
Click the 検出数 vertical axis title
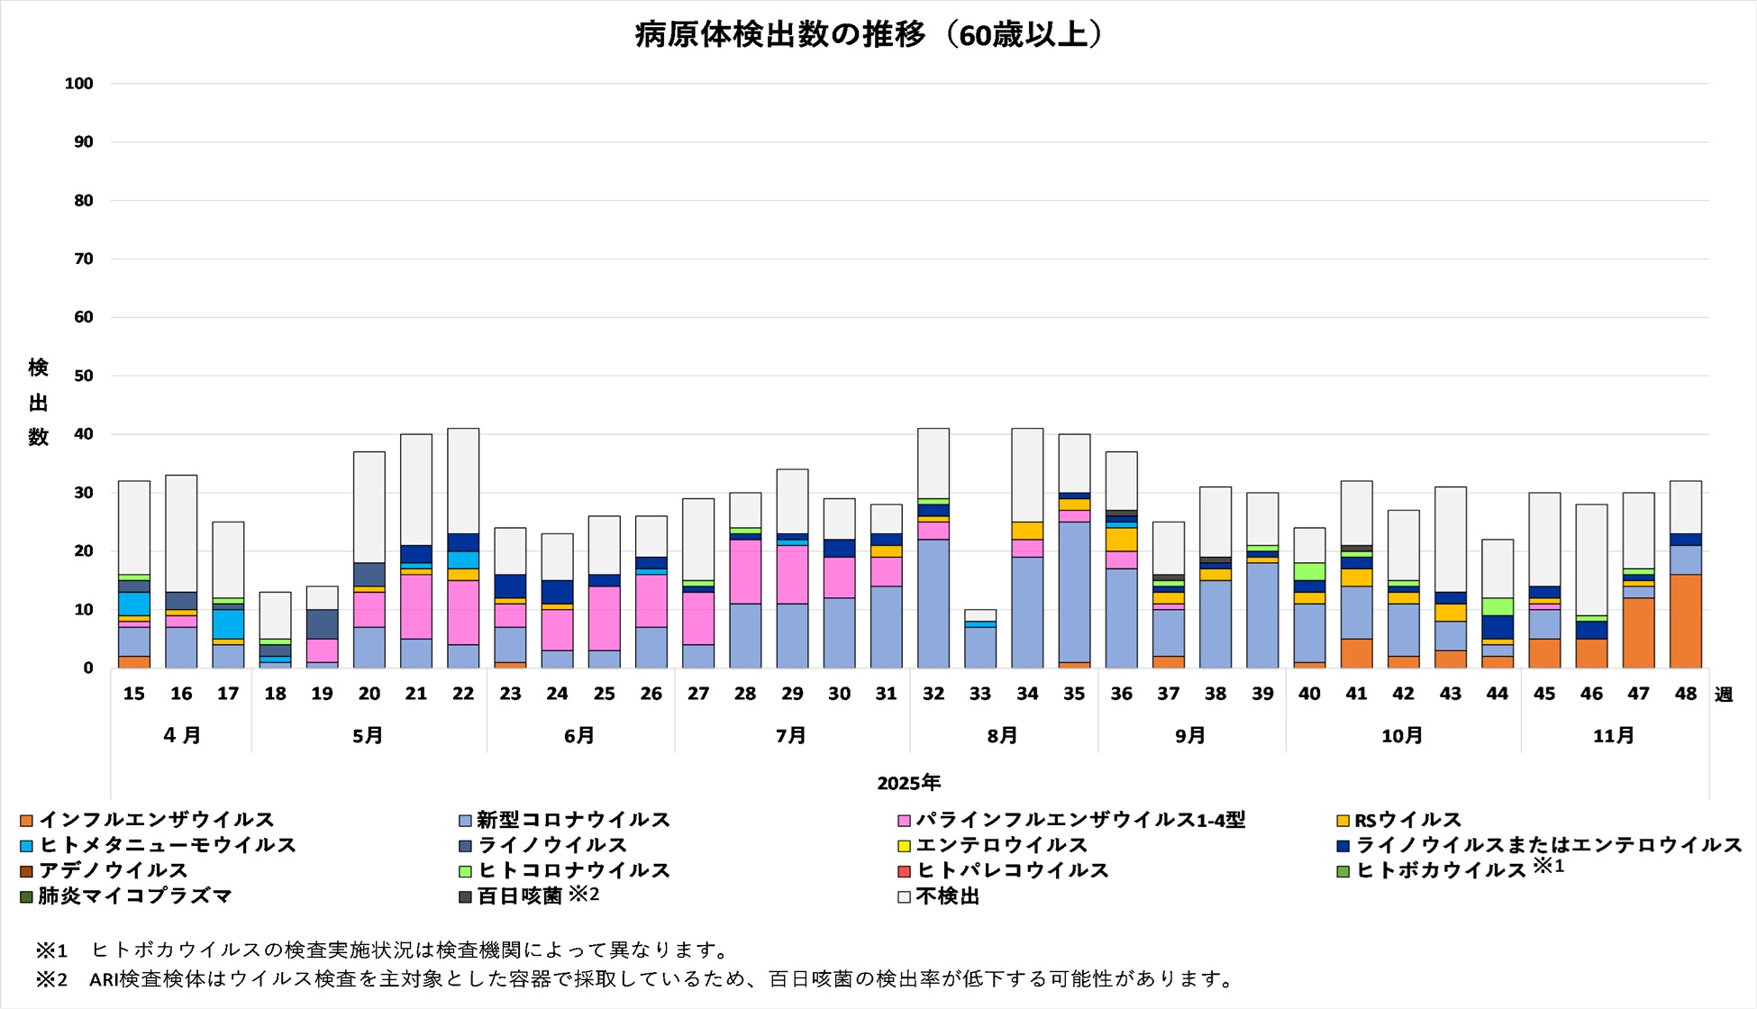click(38, 403)
